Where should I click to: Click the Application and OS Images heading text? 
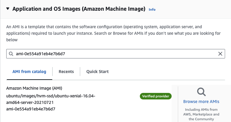[79, 9]
